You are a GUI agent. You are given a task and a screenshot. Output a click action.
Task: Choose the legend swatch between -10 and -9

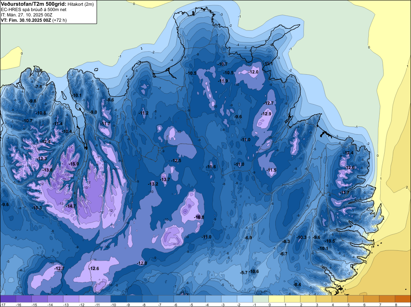tap(118, 299)
